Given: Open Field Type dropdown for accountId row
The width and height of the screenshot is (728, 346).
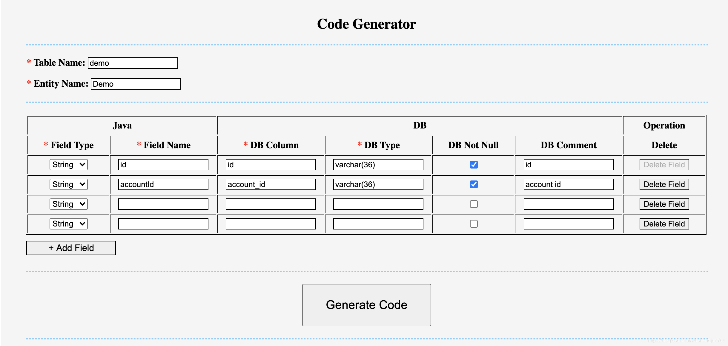Looking at the screenshot, I should coord(68,184).
